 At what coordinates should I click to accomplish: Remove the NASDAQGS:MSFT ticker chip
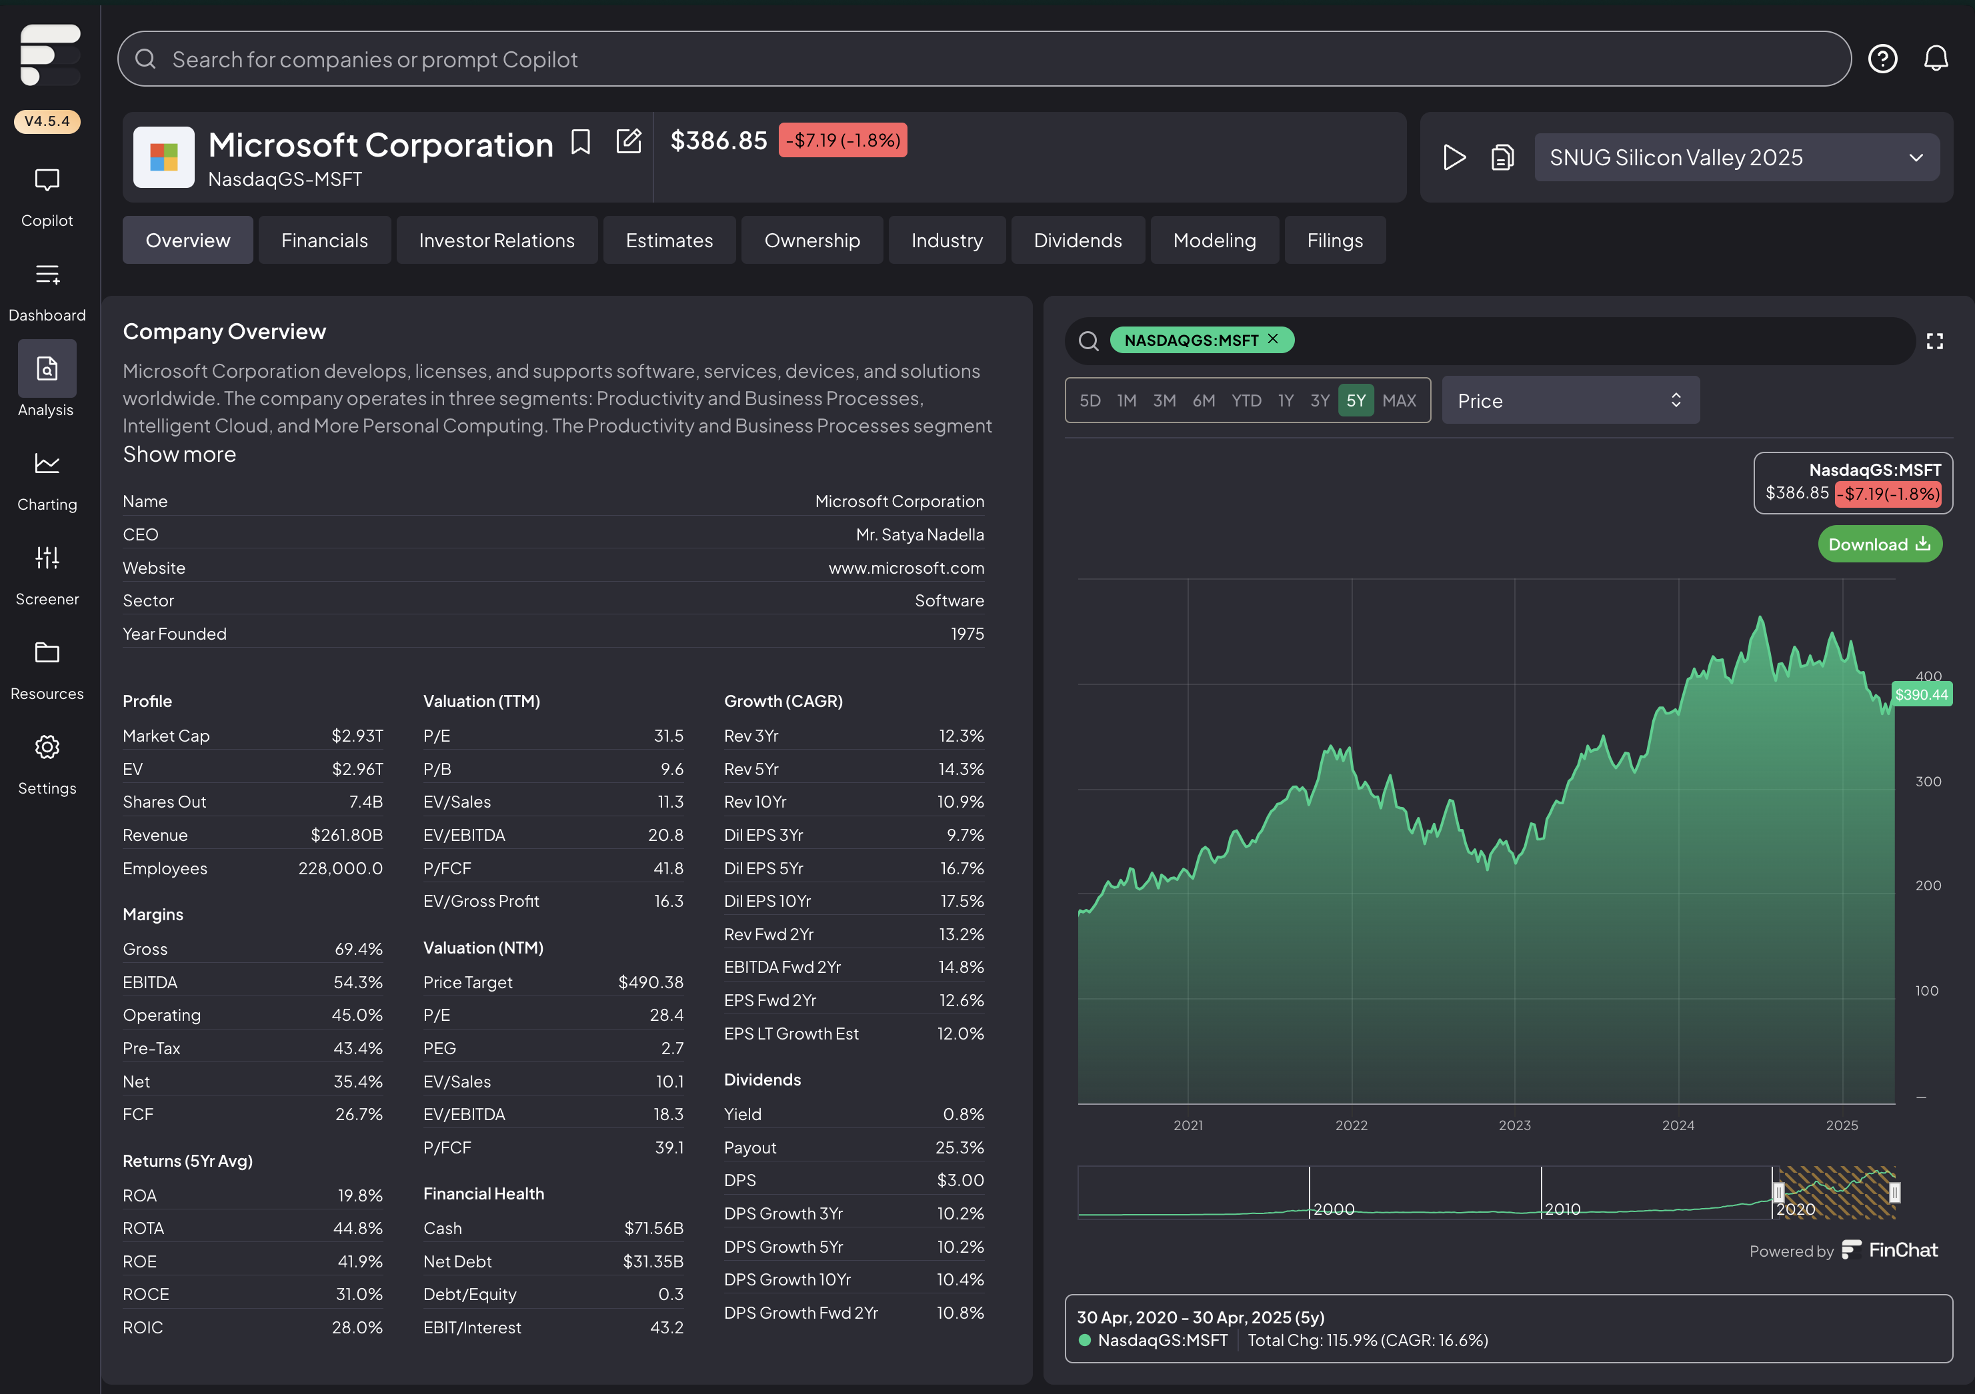[1273, 339]
